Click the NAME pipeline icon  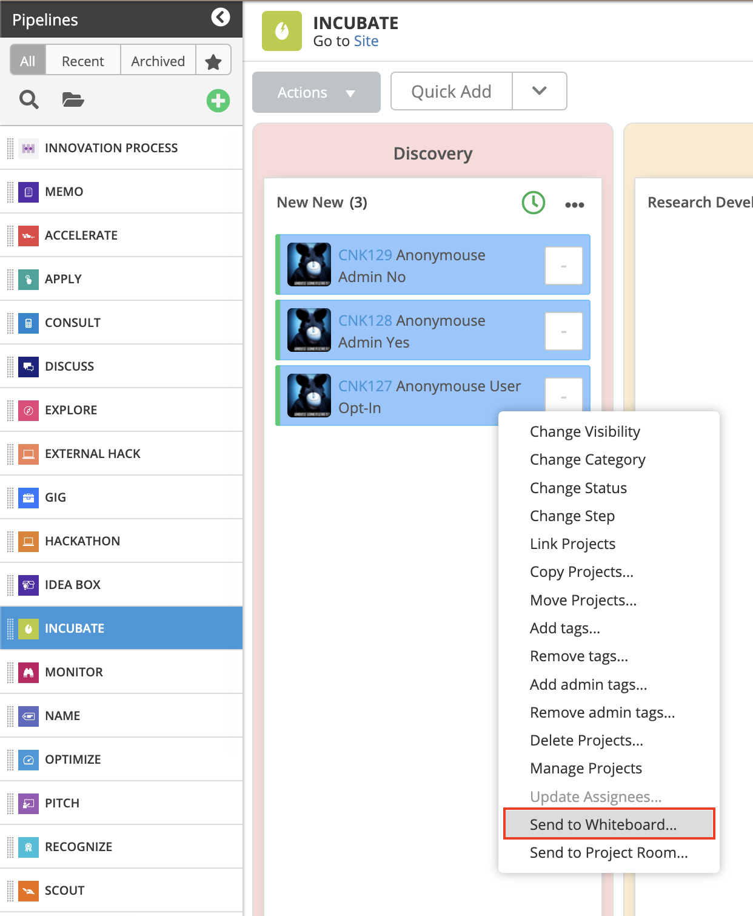(28, 716)
